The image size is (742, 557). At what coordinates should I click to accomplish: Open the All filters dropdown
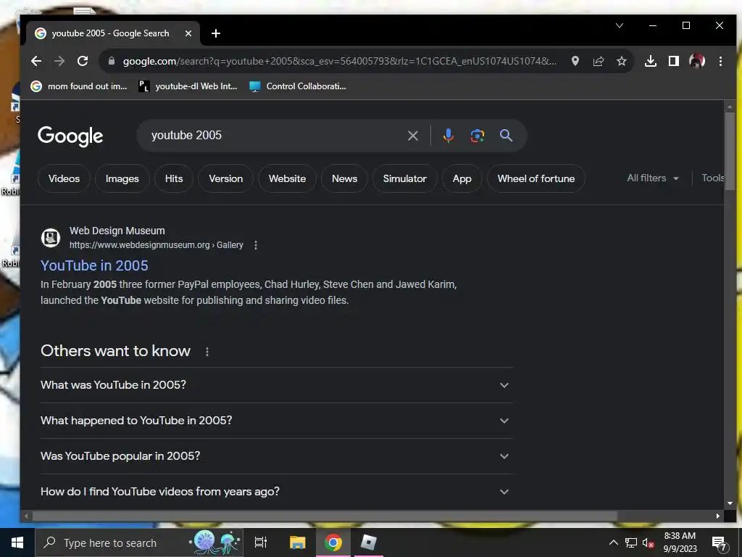click(653, 178)
